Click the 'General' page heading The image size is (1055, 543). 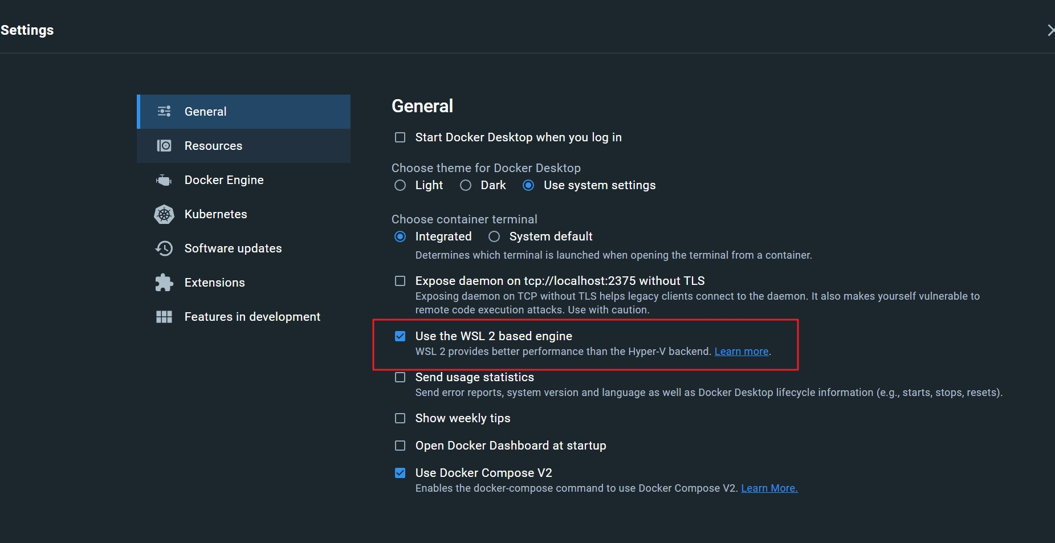click(x=422, y=106)
